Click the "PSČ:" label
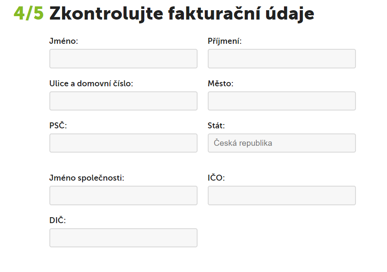Viewport: 387px width, 272px height. (58, 126)
